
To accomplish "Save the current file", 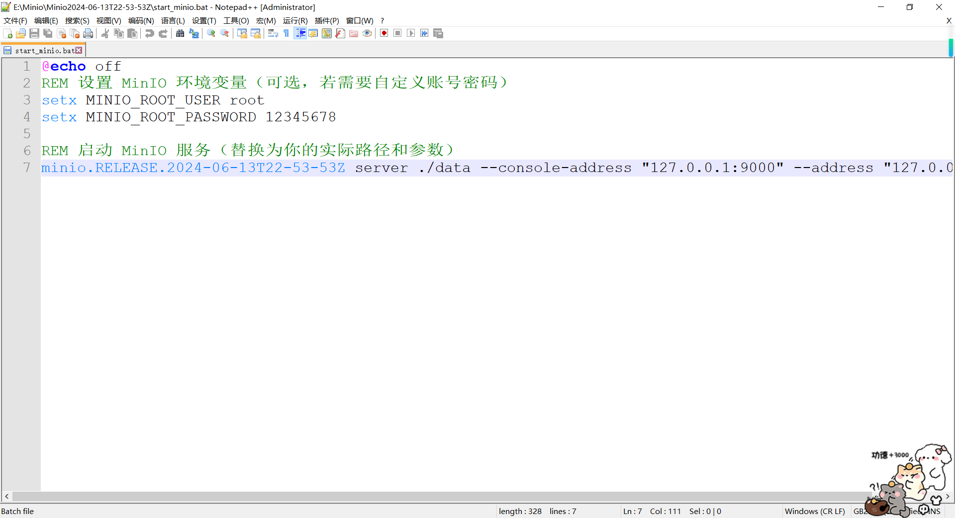I will pos(34,33).
